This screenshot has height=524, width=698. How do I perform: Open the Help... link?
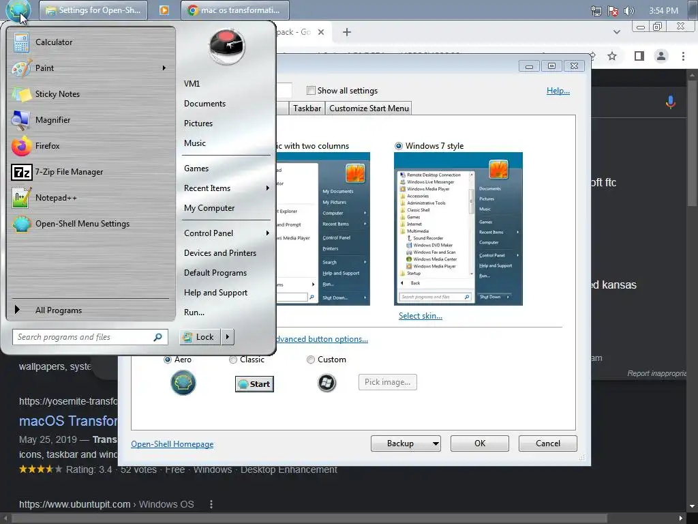[x=558, y=91]
